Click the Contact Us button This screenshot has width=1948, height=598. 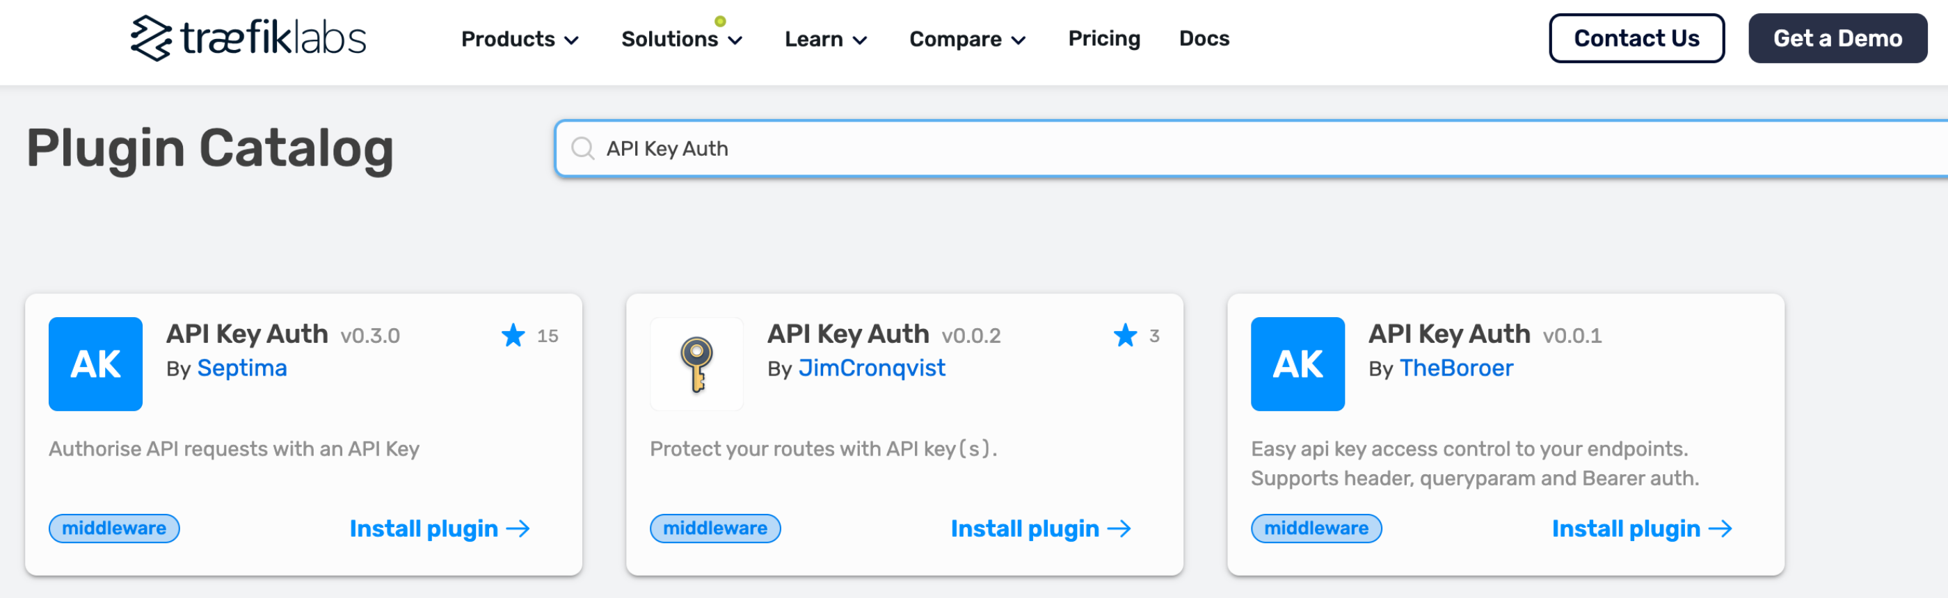(x=1636, y=38)
